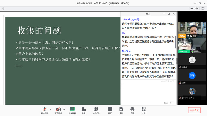Screen dimensions: 207x116
Task: Select the host 庄瑜 video thumbnail
Action: pyautogui.click(x=192, y=29)
